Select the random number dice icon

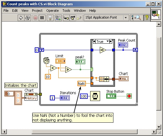(x=46, y=60)
